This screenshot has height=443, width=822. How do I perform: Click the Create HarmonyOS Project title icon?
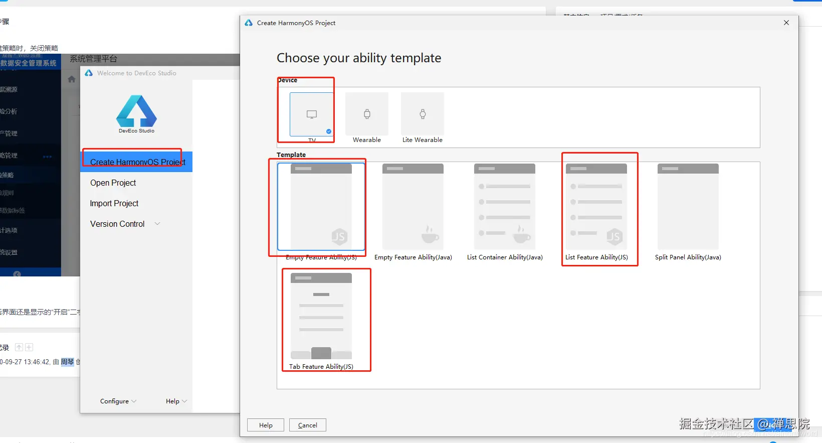click(249, 23)
